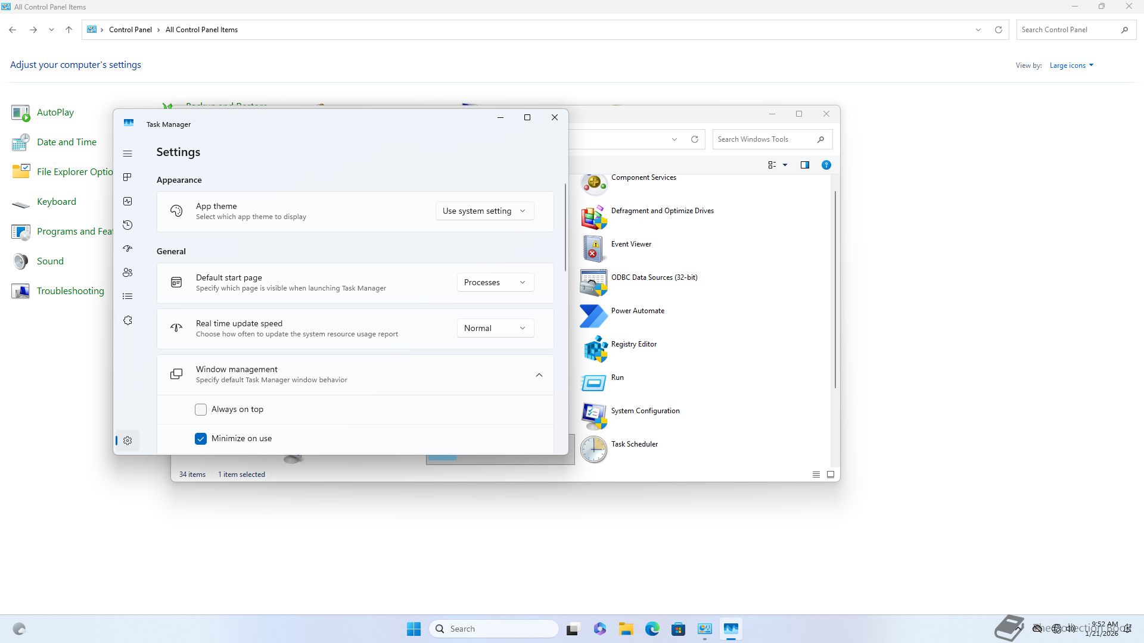This screenshot has width=1144, height=643.
Task: Open Processes page in Task Manager sidebar
Action: point(128,177)
